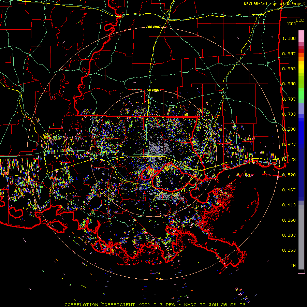Click the 0.360 scale value
307x307 pixels.
tap(289, 220)
